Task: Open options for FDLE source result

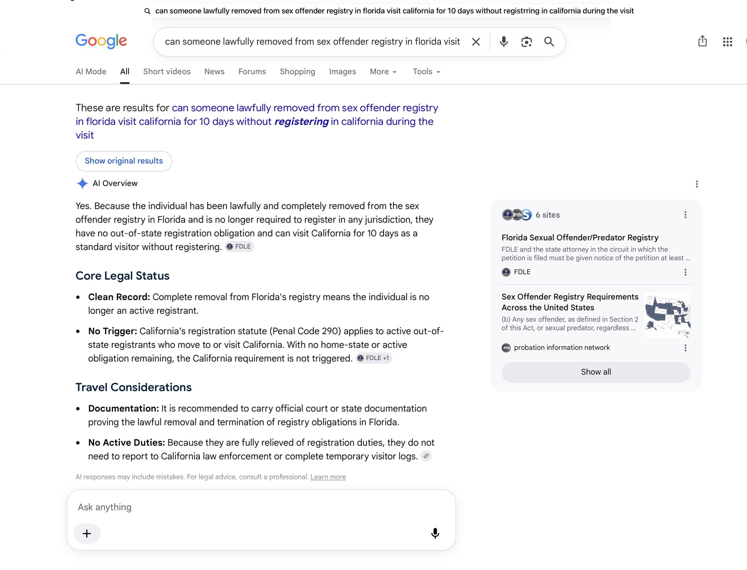Action: (685, 272)
